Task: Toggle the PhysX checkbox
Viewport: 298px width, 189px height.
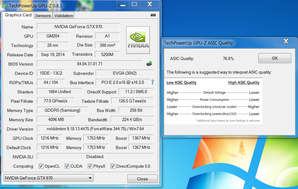Action: pyautogui.click(x=90, y=166)
